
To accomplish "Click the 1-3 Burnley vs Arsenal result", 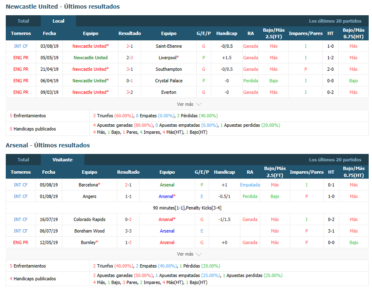I will pyautogui.click(x=128, y=242).
